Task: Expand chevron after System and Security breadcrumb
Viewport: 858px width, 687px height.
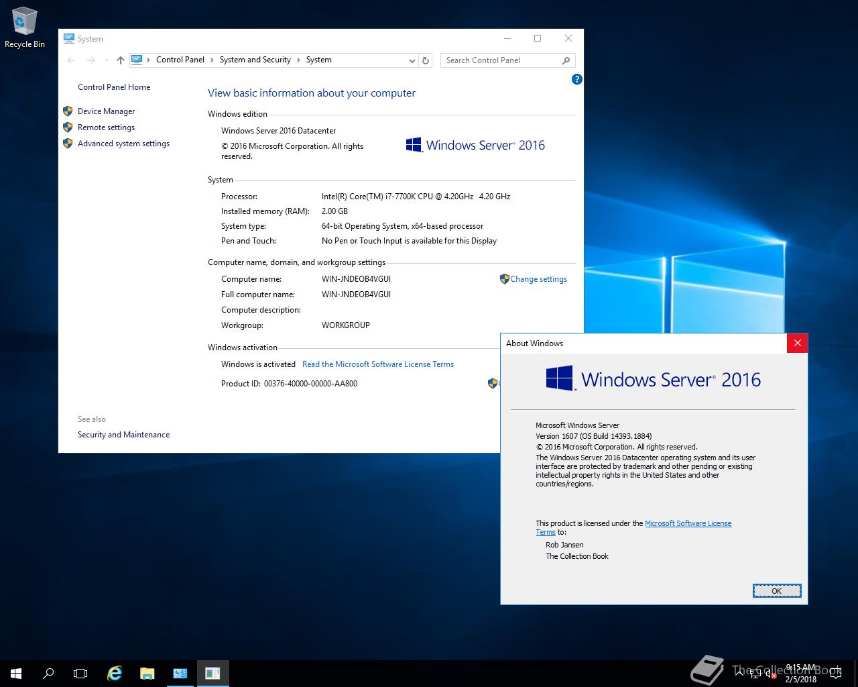Action: click(x=299, y=60)
